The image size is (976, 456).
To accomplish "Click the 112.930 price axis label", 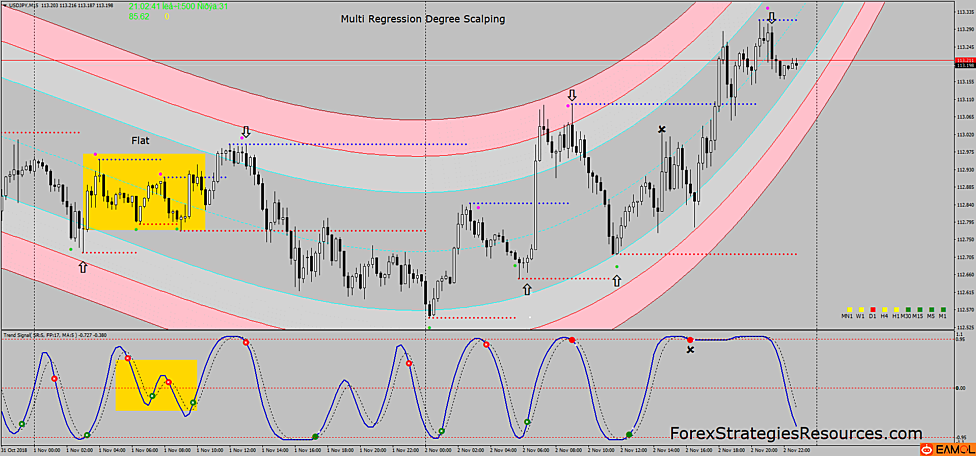I will tap(965, 169).
